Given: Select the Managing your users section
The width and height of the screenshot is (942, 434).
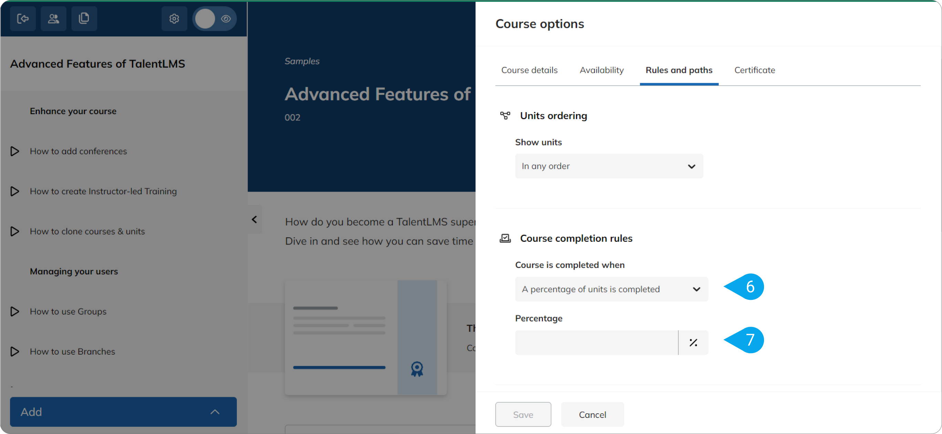Looking at the screenshot, I should (74, 271).
